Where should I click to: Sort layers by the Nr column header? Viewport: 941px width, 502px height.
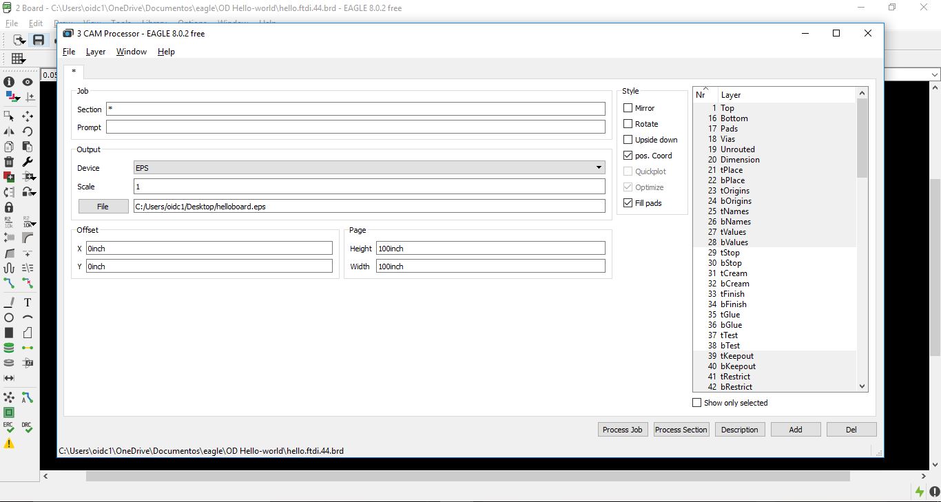coord(705,94)
